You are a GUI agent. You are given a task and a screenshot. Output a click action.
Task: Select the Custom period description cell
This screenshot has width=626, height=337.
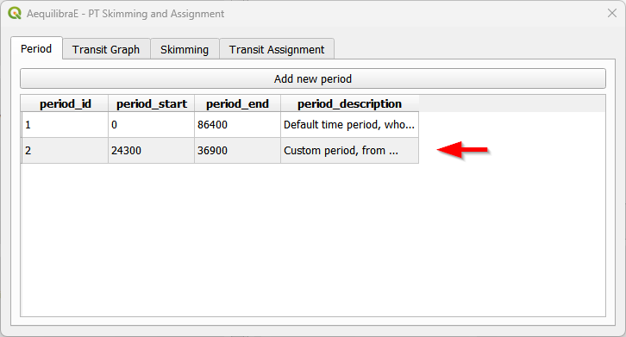(350, 151)
